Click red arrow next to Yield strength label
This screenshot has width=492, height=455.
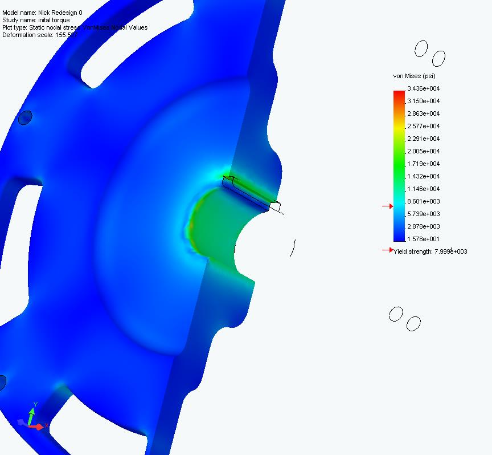point(388,250)
